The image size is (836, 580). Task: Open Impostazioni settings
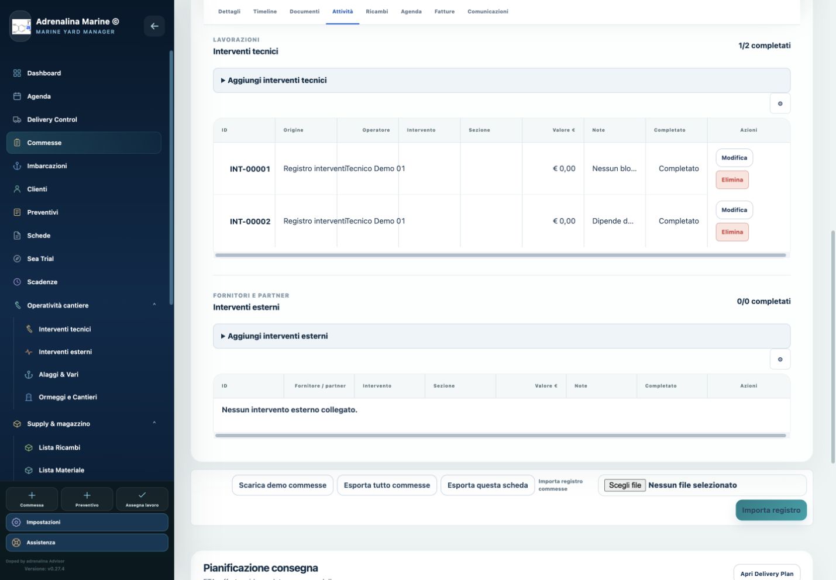tap(87, 522)
